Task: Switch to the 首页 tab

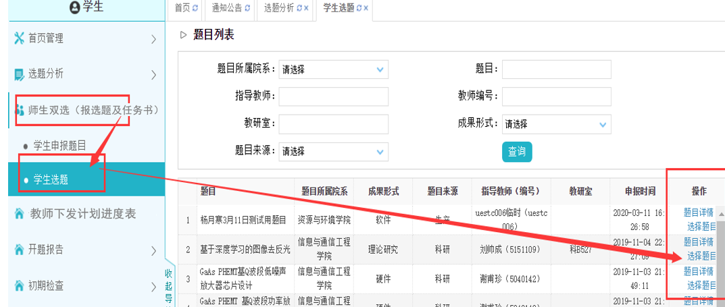Action: click(182, 8)
